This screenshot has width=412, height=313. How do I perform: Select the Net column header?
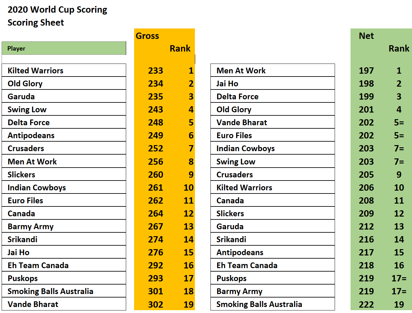366,36
